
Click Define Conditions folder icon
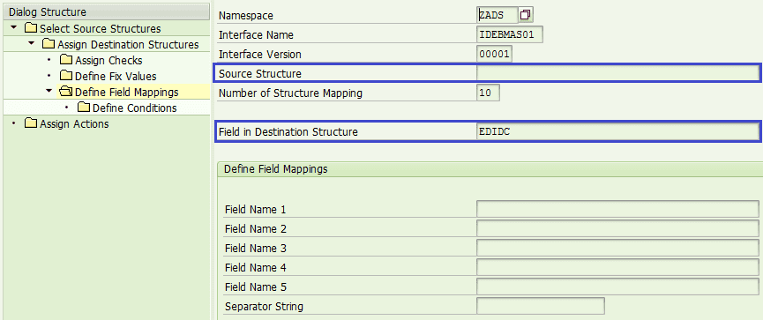tap(84, 108)
